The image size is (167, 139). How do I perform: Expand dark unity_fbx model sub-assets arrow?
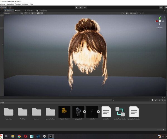(x=99, y=111)
